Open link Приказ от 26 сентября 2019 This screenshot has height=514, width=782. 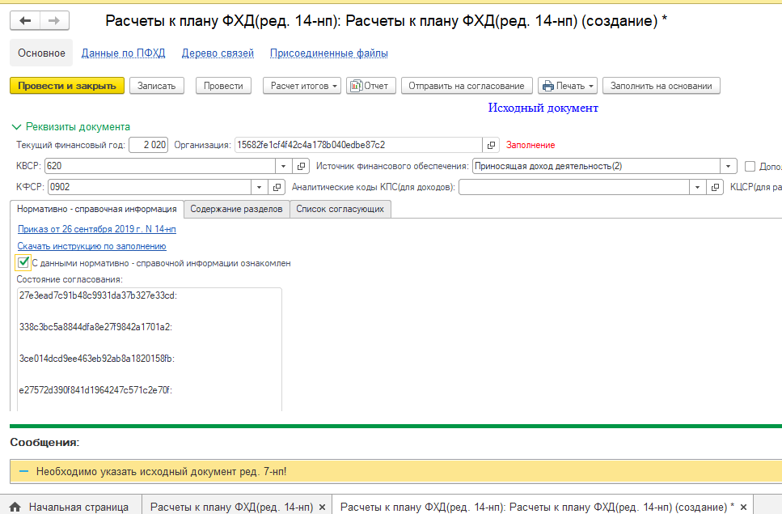pos(96,229)
